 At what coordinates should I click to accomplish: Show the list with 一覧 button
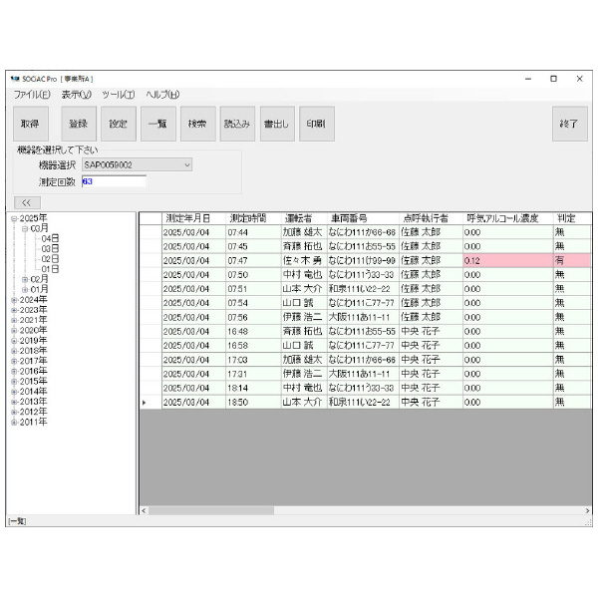(156, 124)
